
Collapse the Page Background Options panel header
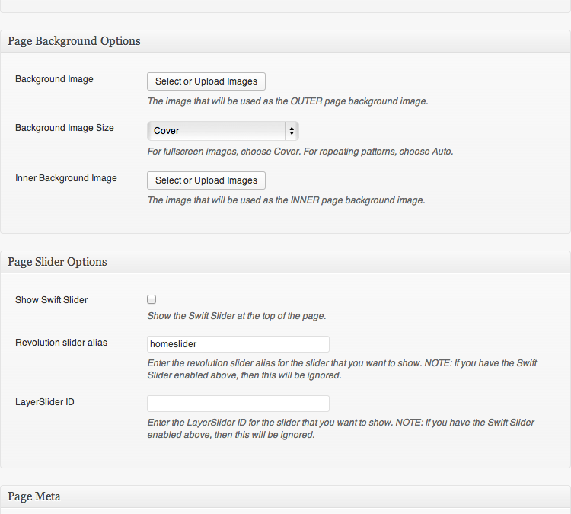285,41
